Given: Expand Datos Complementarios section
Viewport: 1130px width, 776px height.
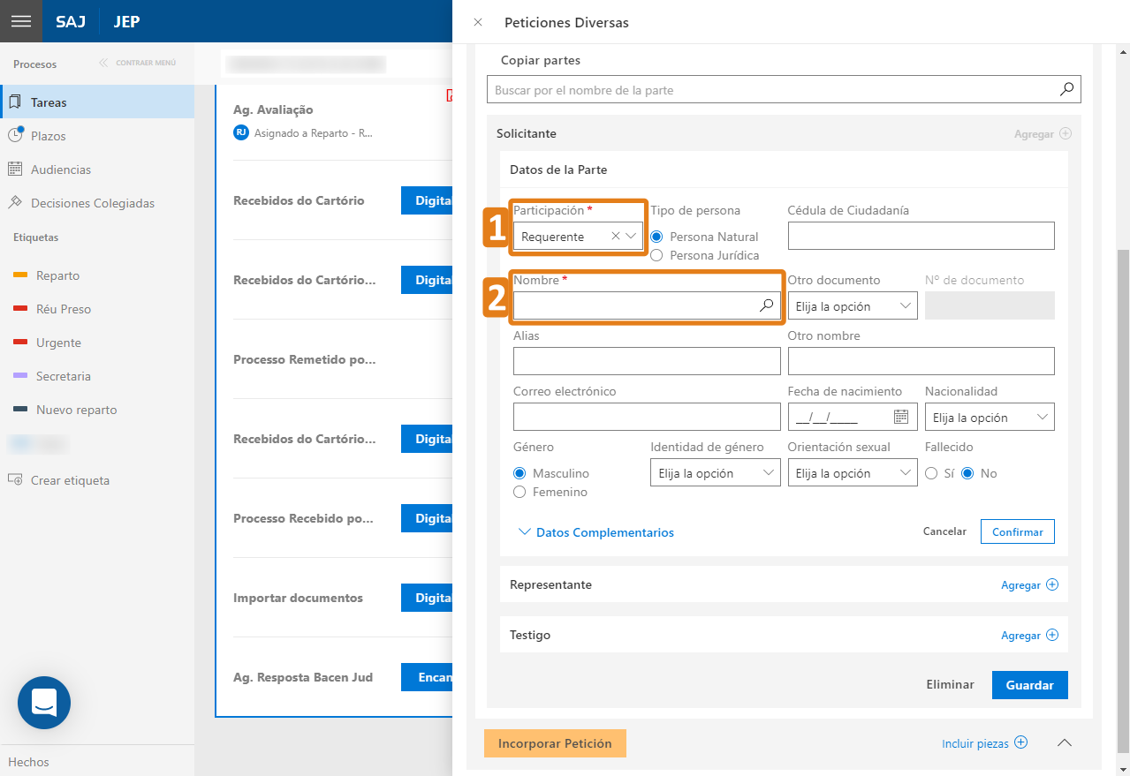Looking at the screenshot, I should [596, 532].
